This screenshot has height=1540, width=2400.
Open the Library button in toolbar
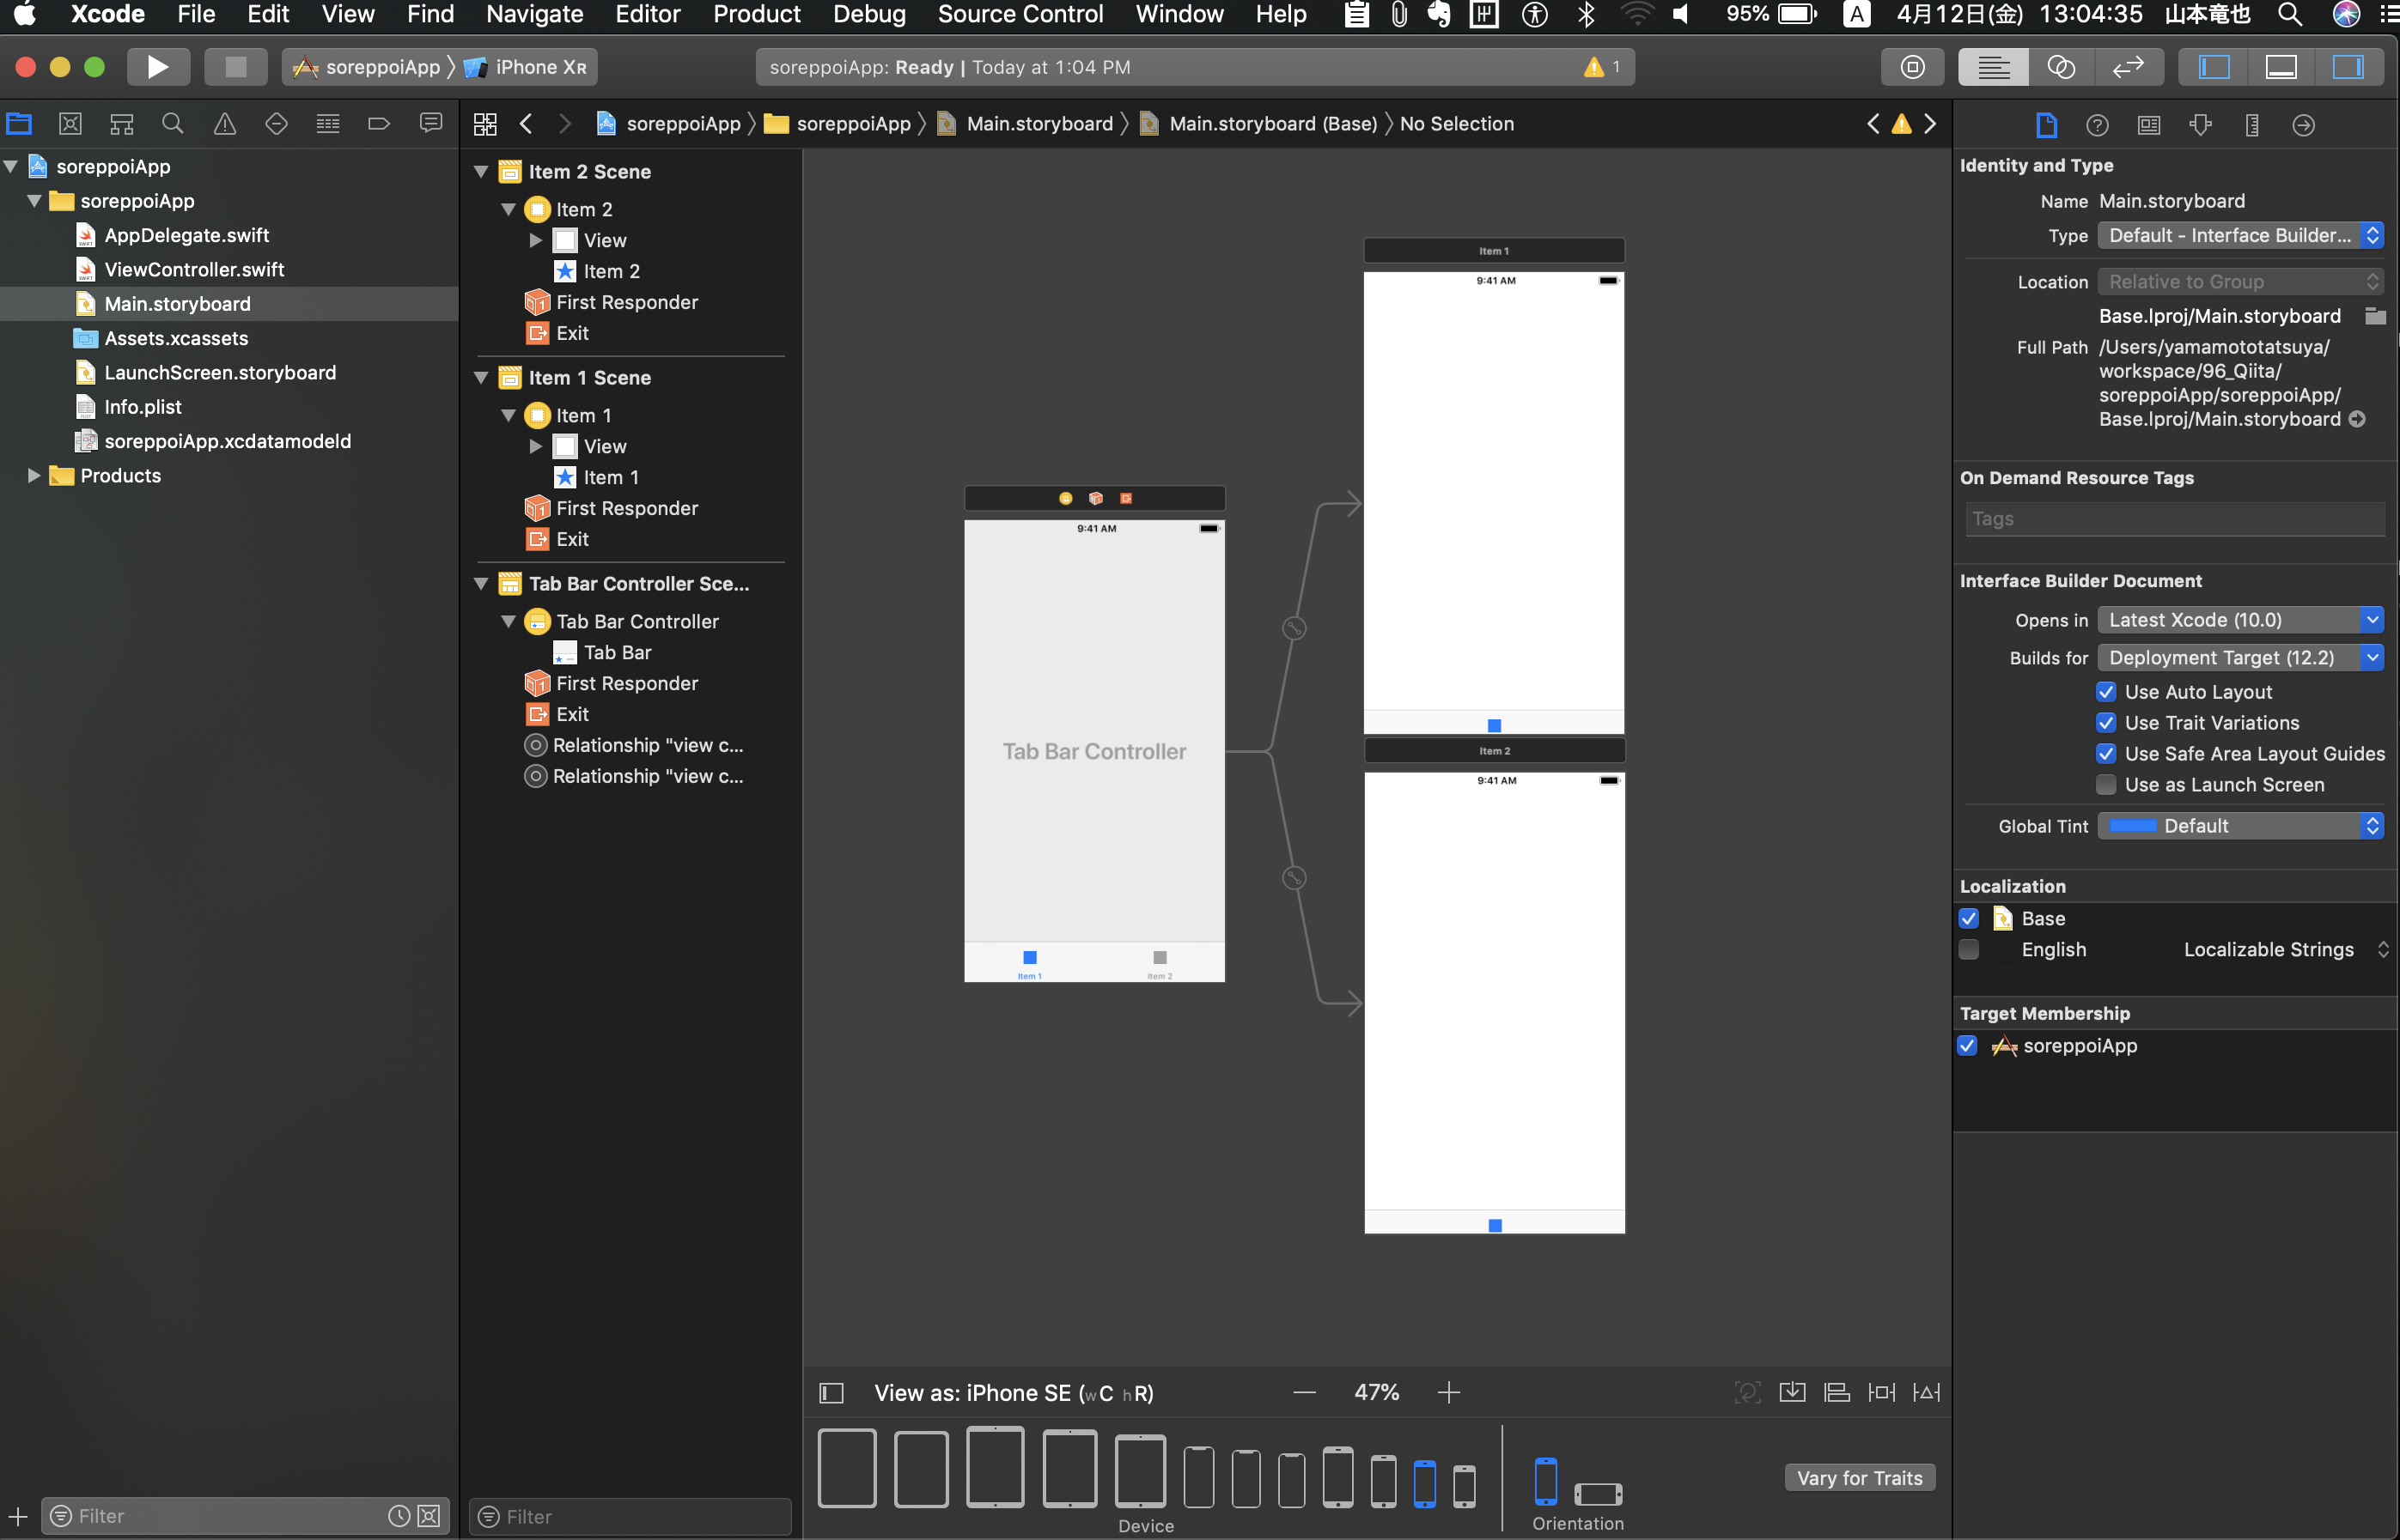1912,67
